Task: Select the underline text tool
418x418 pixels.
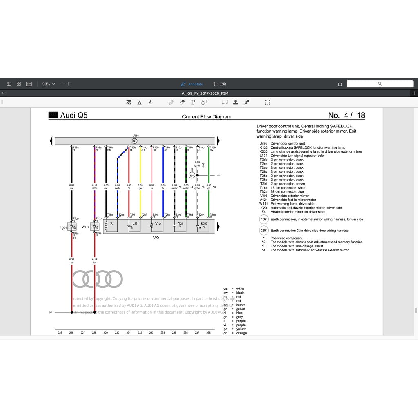Action: point(140,102)
